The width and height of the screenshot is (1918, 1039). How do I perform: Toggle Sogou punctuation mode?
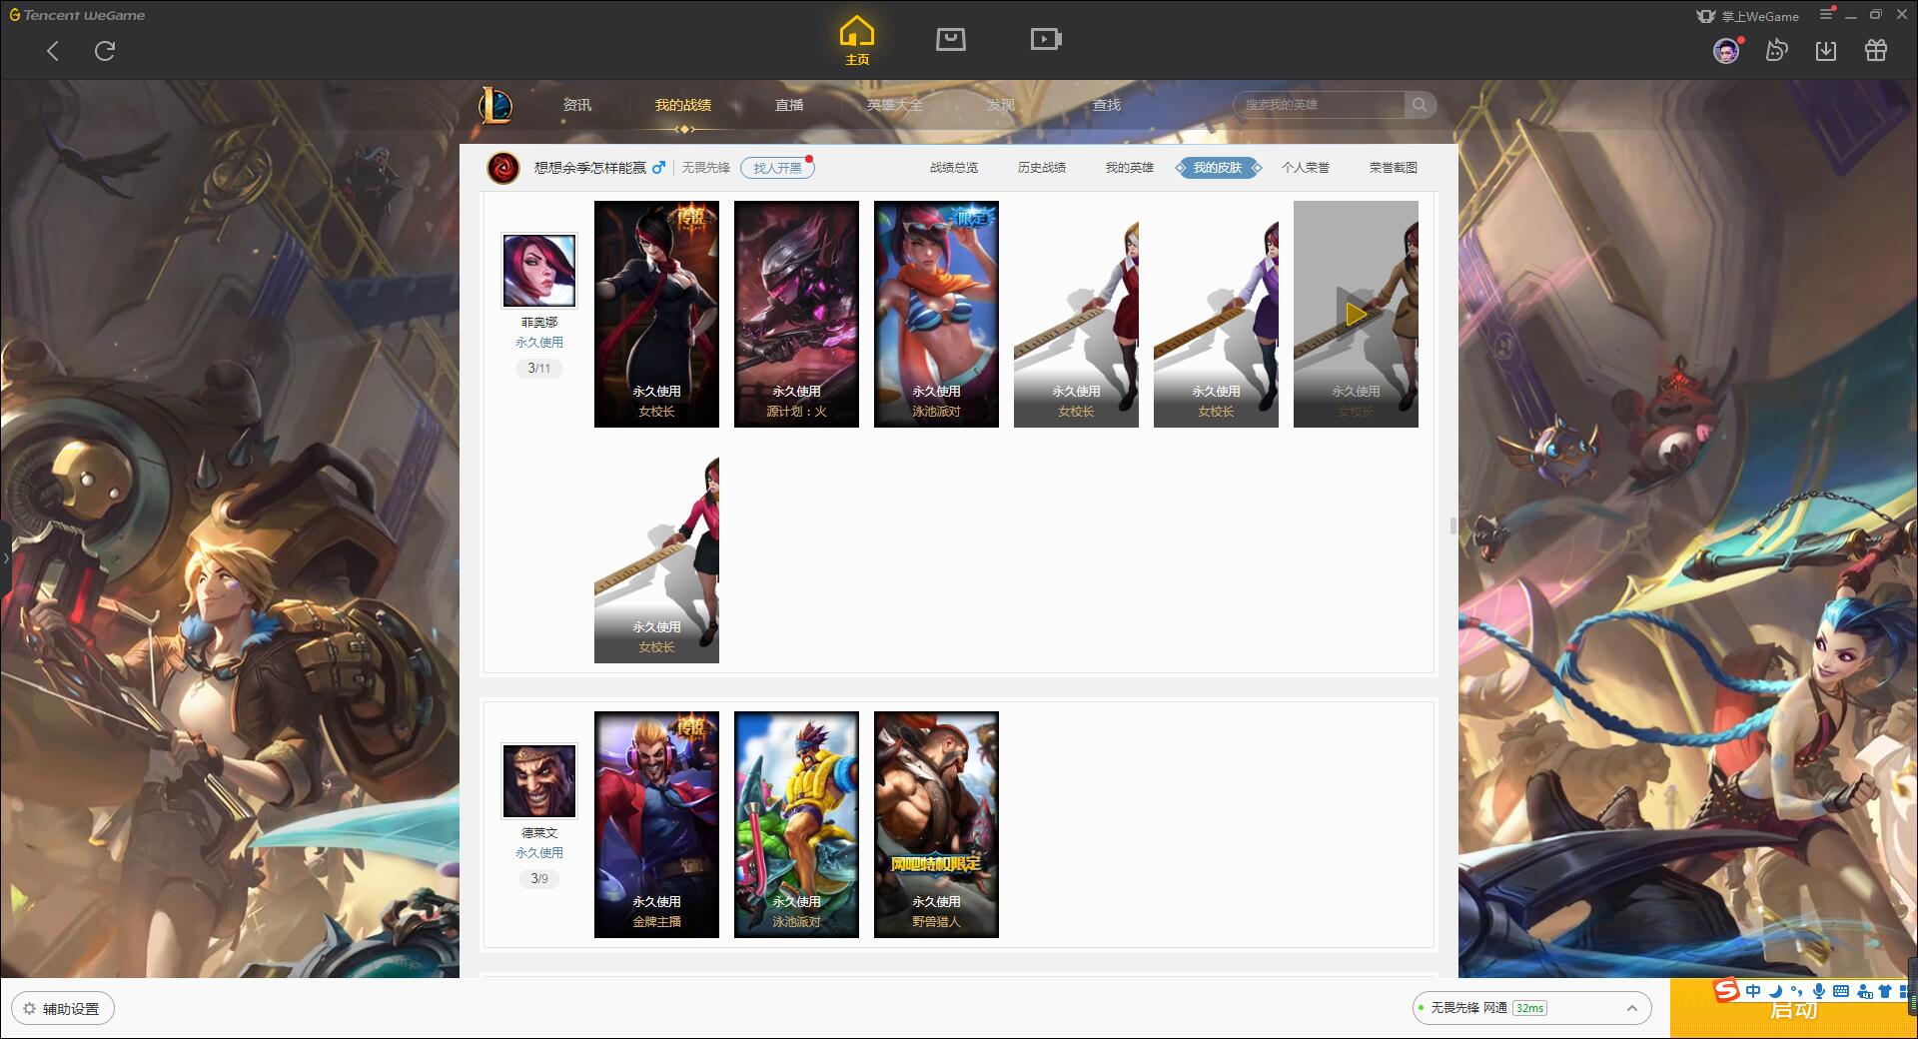pos(1797,991)
